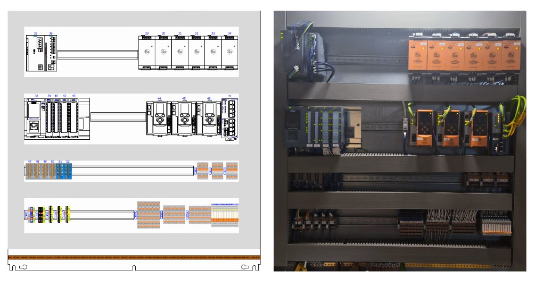Click PLC CPU module 38 in the diagram
Screen dimensions: 543x287
(x=34, y=118)
